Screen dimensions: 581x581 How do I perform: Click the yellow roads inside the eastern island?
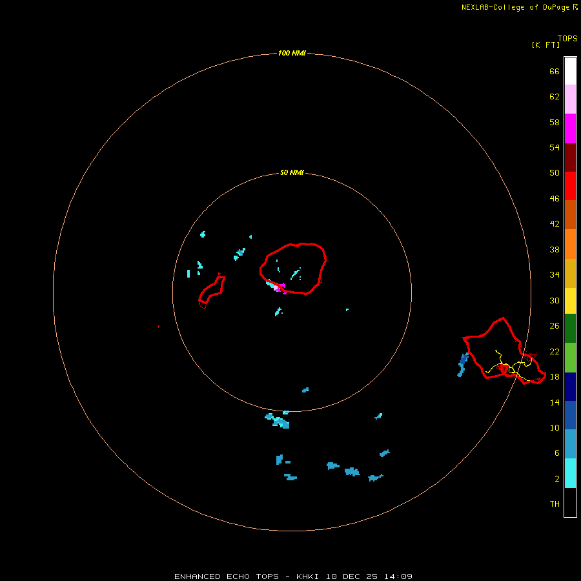(511, 366)
